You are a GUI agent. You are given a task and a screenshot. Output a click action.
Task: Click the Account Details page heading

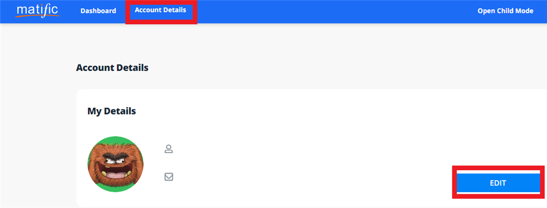pos(112,68)
